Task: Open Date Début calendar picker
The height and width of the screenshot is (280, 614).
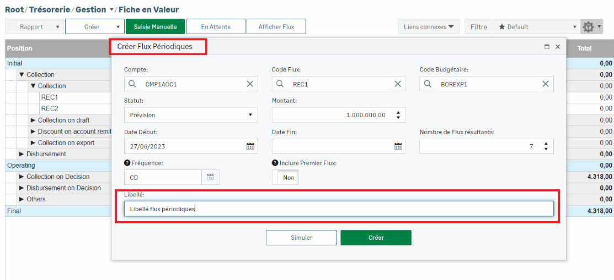Action: (x=250, y=146)
